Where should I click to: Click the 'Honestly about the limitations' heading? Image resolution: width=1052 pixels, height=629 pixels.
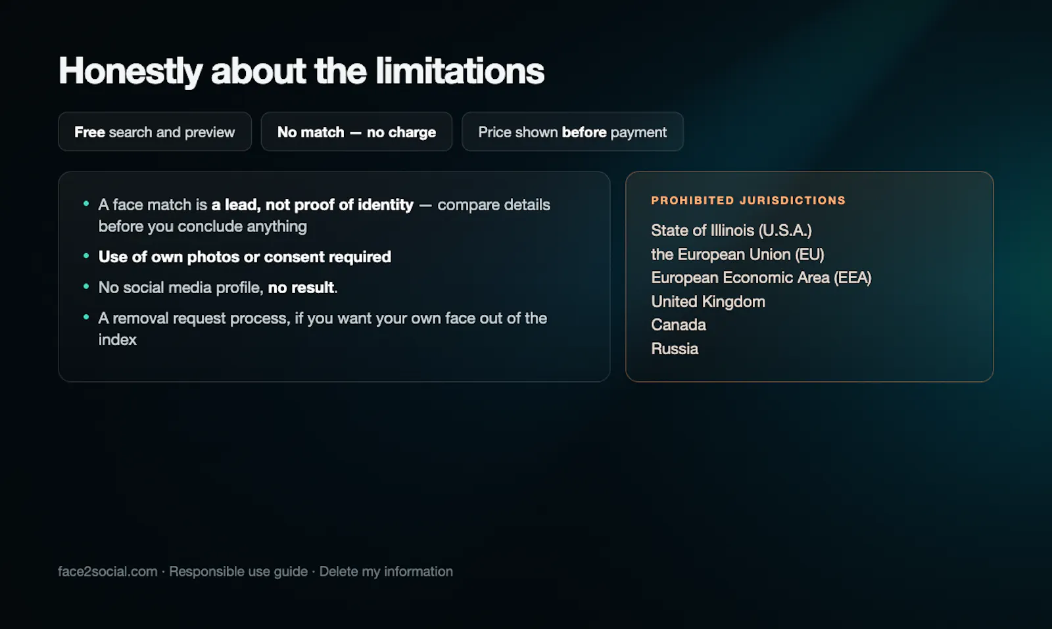pyautogui.click(x=301, y=71)
